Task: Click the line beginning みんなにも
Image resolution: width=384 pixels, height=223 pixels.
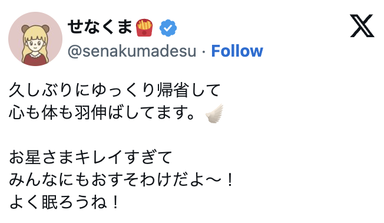Action: [121, 181]
